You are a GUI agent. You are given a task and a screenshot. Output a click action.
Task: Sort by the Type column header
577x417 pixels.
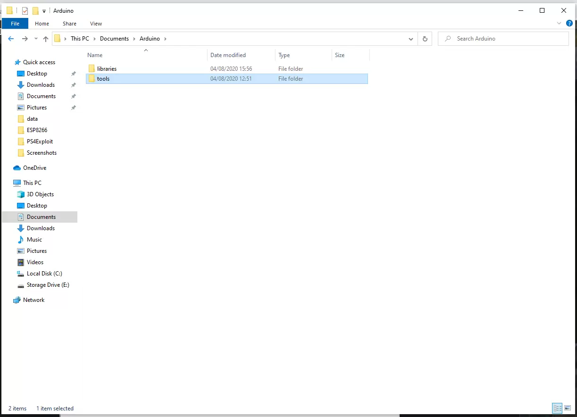tap(303, 55)
